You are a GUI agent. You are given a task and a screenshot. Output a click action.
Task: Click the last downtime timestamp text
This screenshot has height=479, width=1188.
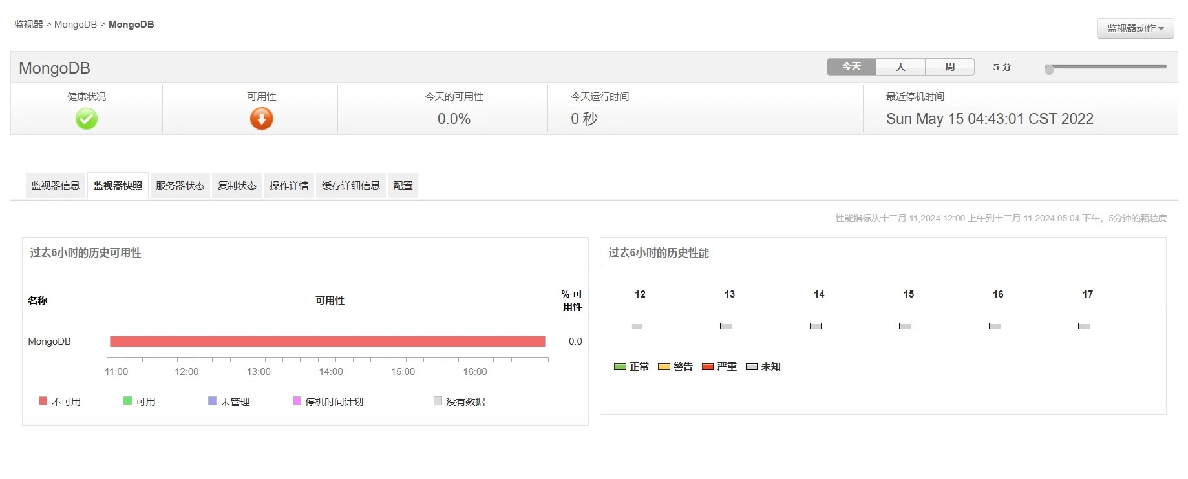pyautogui.click(x=990, y=119)
